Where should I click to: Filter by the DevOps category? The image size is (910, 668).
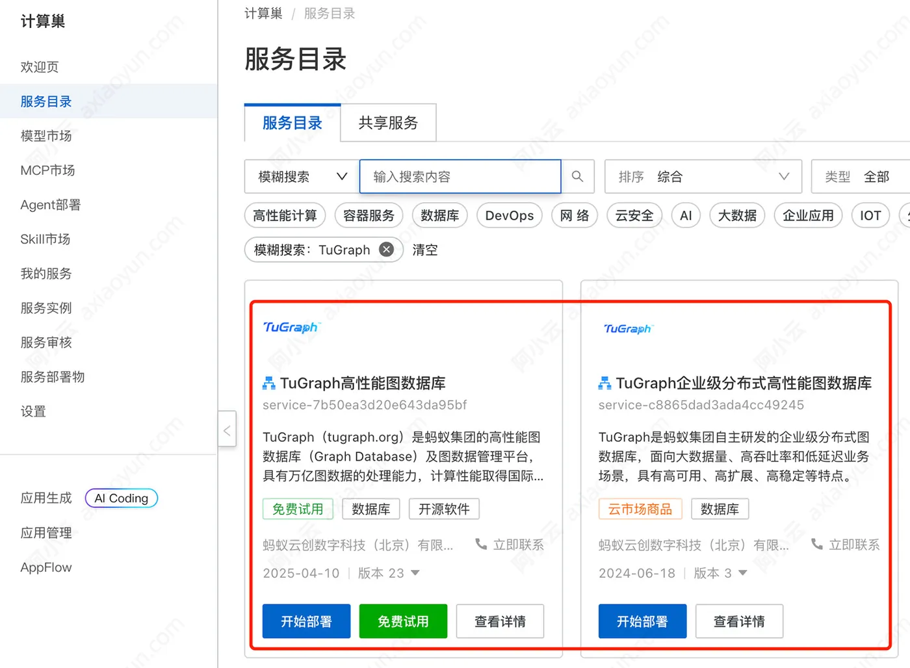click(x=510, y=216)
